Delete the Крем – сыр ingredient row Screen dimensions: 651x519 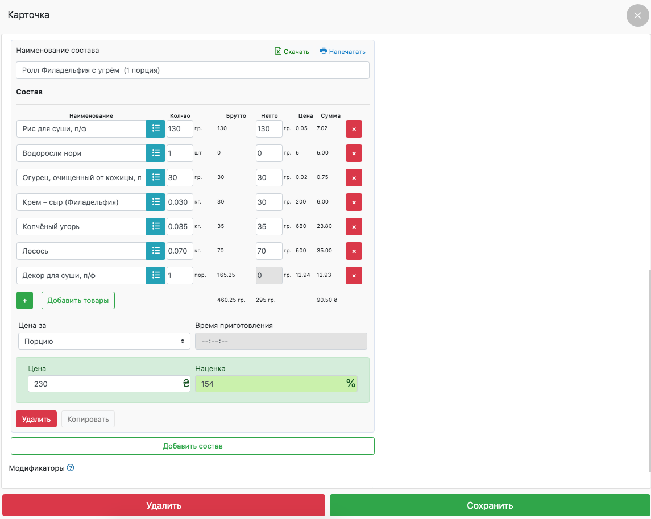pyautogui.click(x=354, y=202)
